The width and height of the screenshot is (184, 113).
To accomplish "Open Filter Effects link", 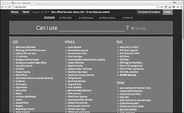I will [x=21, y=75].
